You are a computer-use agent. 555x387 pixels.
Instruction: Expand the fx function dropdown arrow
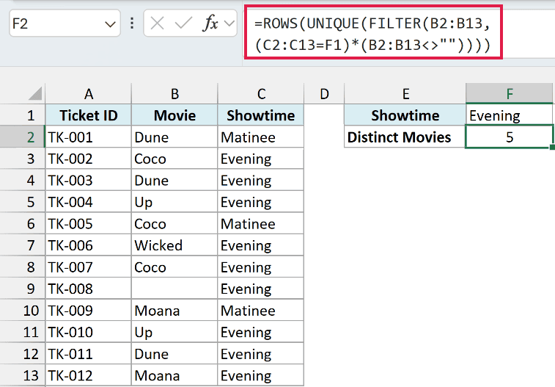[x=229, y=23]
